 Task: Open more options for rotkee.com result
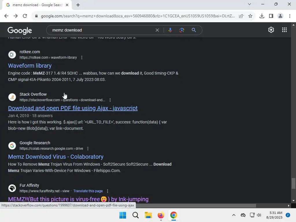82,58
